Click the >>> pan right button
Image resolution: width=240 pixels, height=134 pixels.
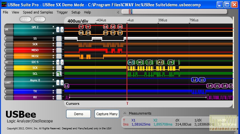pyautogui.click(x=39, y=19)
